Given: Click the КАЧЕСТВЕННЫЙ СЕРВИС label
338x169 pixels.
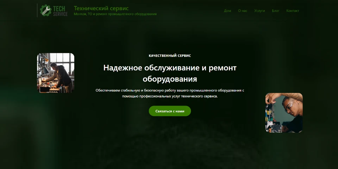Looking at the screenshot, I should [170, 56].
